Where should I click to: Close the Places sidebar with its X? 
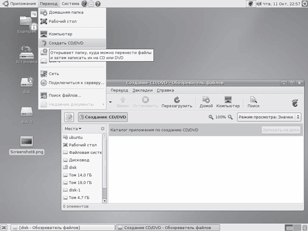click(x=103, y=128)
